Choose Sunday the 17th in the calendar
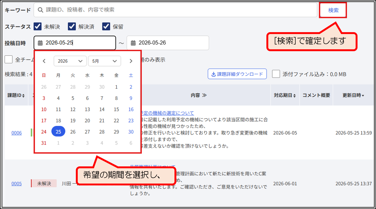The image size is (376, 209). tap(44, 121)
